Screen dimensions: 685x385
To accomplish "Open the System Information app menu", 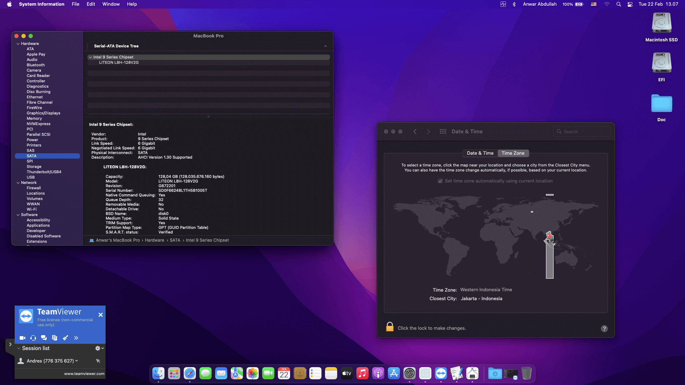I will point(42,4).
